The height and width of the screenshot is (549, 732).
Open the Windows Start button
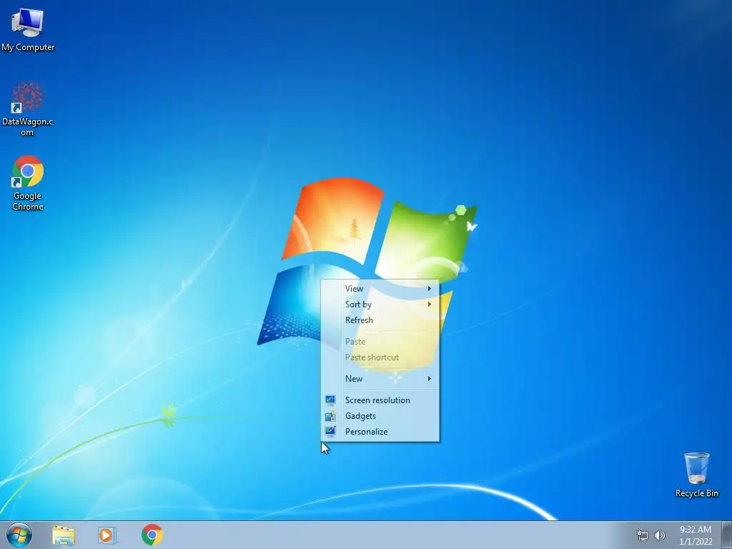(x=19, y=535)
